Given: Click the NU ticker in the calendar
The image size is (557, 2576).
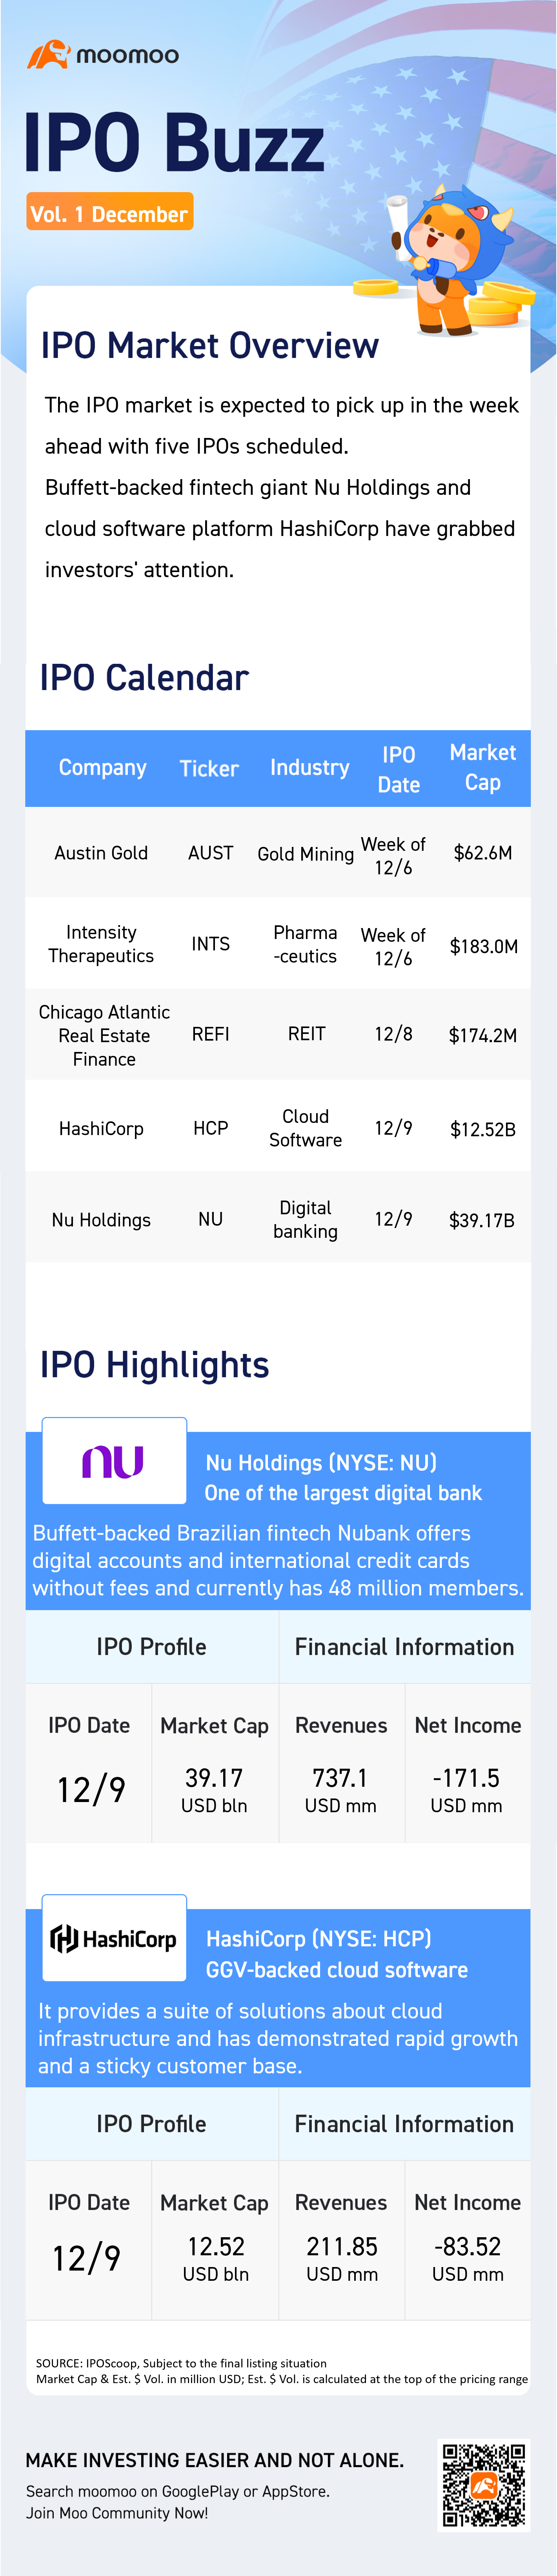Looking at the screenshot, I should coord(210,1220).
